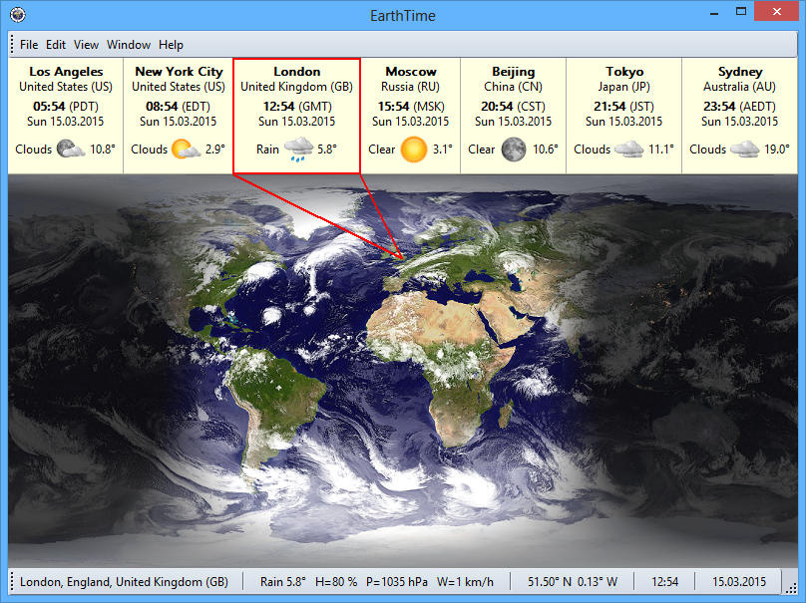Image resolution: width=806 pixels, height=603 pixels.
Task: Select the New York City heading
Action: (x=179, y=72)
